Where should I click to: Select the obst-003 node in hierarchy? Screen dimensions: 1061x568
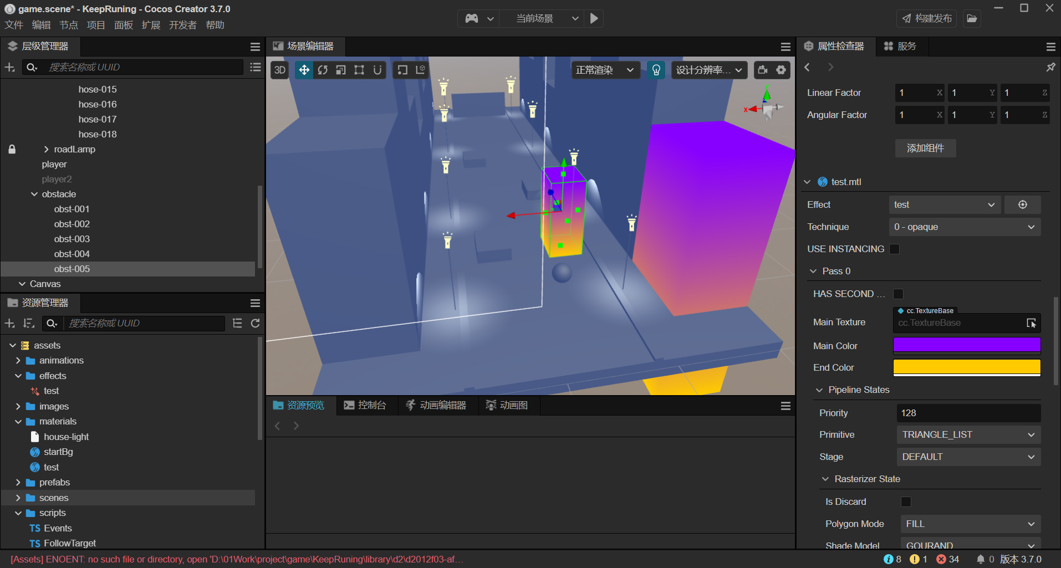tap(72, 239)
